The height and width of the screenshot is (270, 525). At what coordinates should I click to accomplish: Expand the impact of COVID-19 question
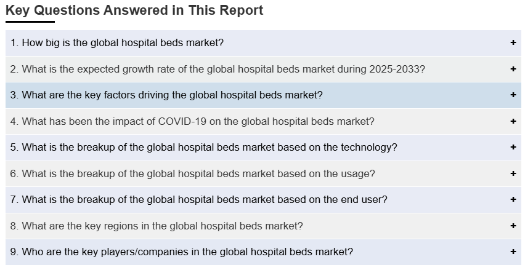(192, 121)
